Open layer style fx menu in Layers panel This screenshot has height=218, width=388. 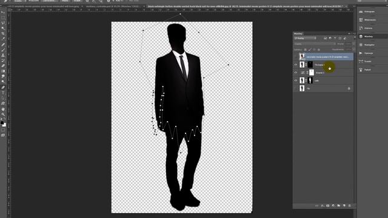click(323, 206)
